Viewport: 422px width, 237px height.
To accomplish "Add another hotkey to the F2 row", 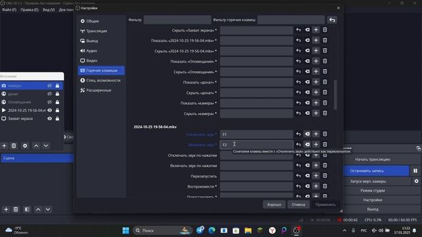I will (x=316, y=145).
